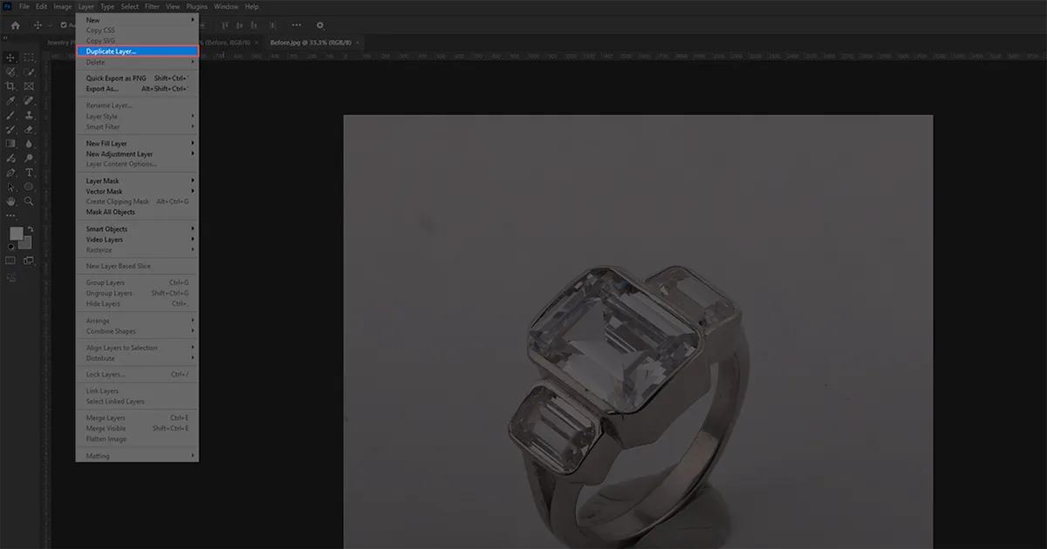Choose the Duplicate Layer command

137,51
